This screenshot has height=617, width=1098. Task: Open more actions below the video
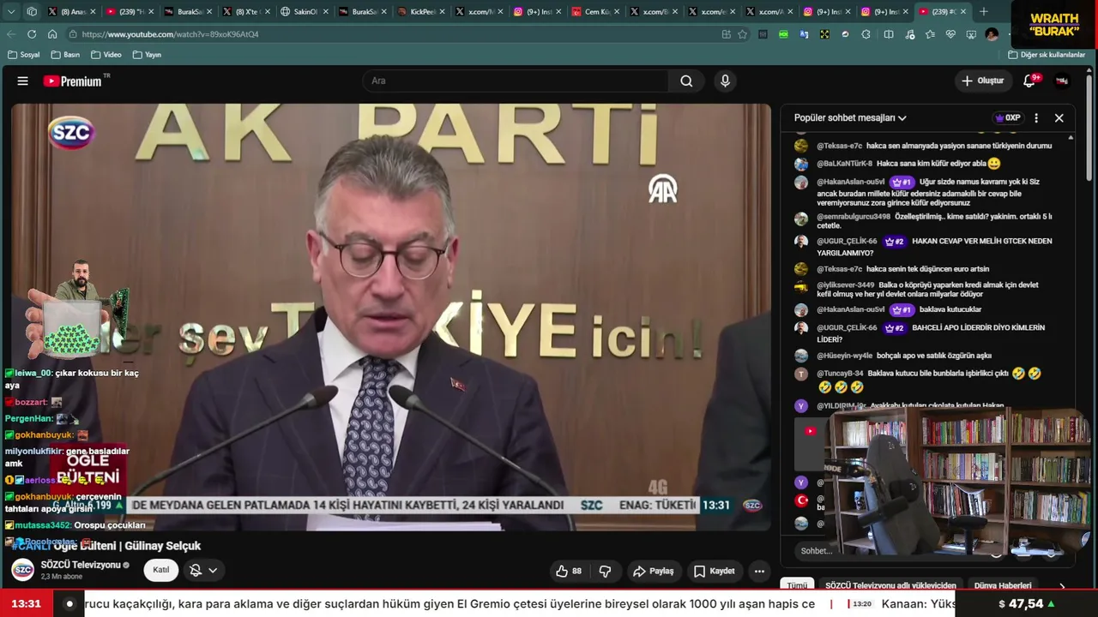coord(759,571)
